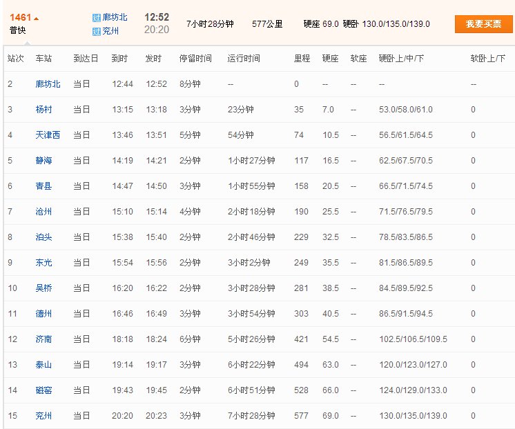Viewport: 515px width, 429px height.
Task: Open 青县 station link
Action: [43, 186]
